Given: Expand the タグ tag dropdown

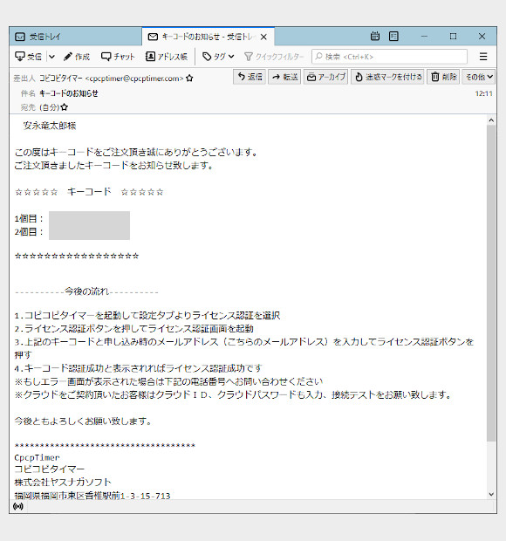Looking at the screenshot, I should click(218, 57).
